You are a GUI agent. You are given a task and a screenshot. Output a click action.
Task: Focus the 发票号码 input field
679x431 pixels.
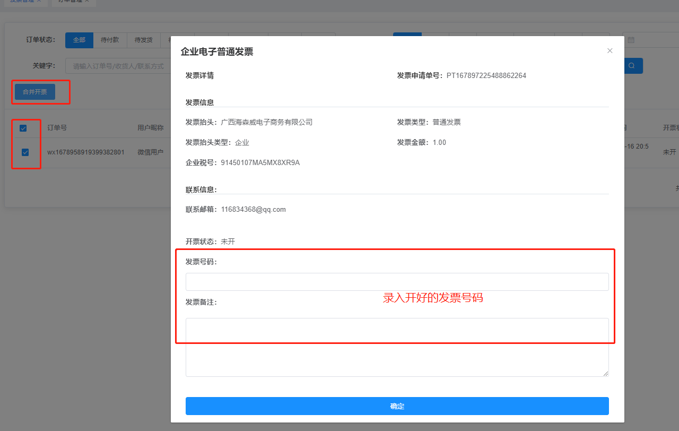coord(397,282)
